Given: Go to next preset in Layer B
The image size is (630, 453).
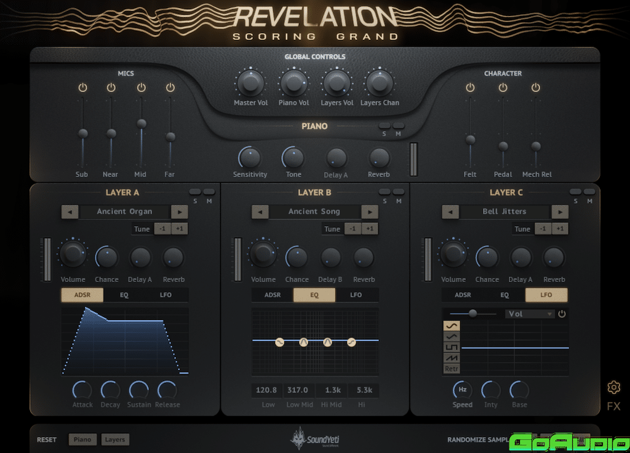Looking at the screenshot, I should 370,211.
